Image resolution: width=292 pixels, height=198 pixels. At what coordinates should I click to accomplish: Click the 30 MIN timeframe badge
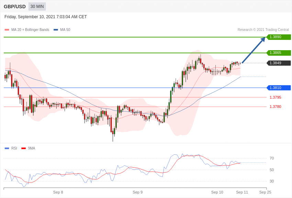pos(37,7)
